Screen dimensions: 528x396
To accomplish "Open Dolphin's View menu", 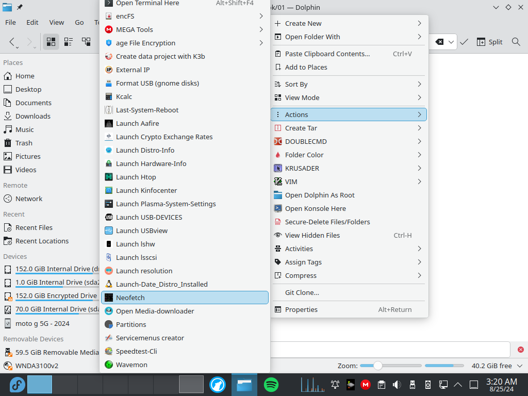I will (56, 22).
